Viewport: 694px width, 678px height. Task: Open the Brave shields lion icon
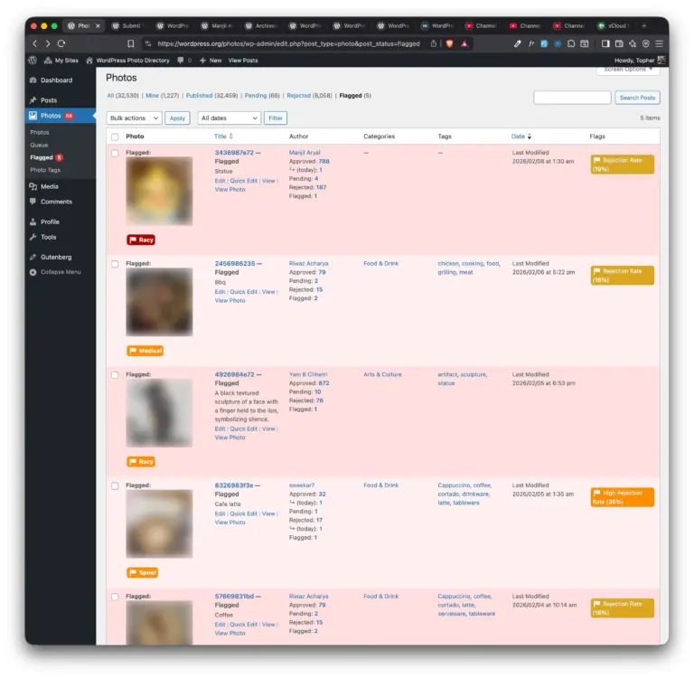point(450,43)
